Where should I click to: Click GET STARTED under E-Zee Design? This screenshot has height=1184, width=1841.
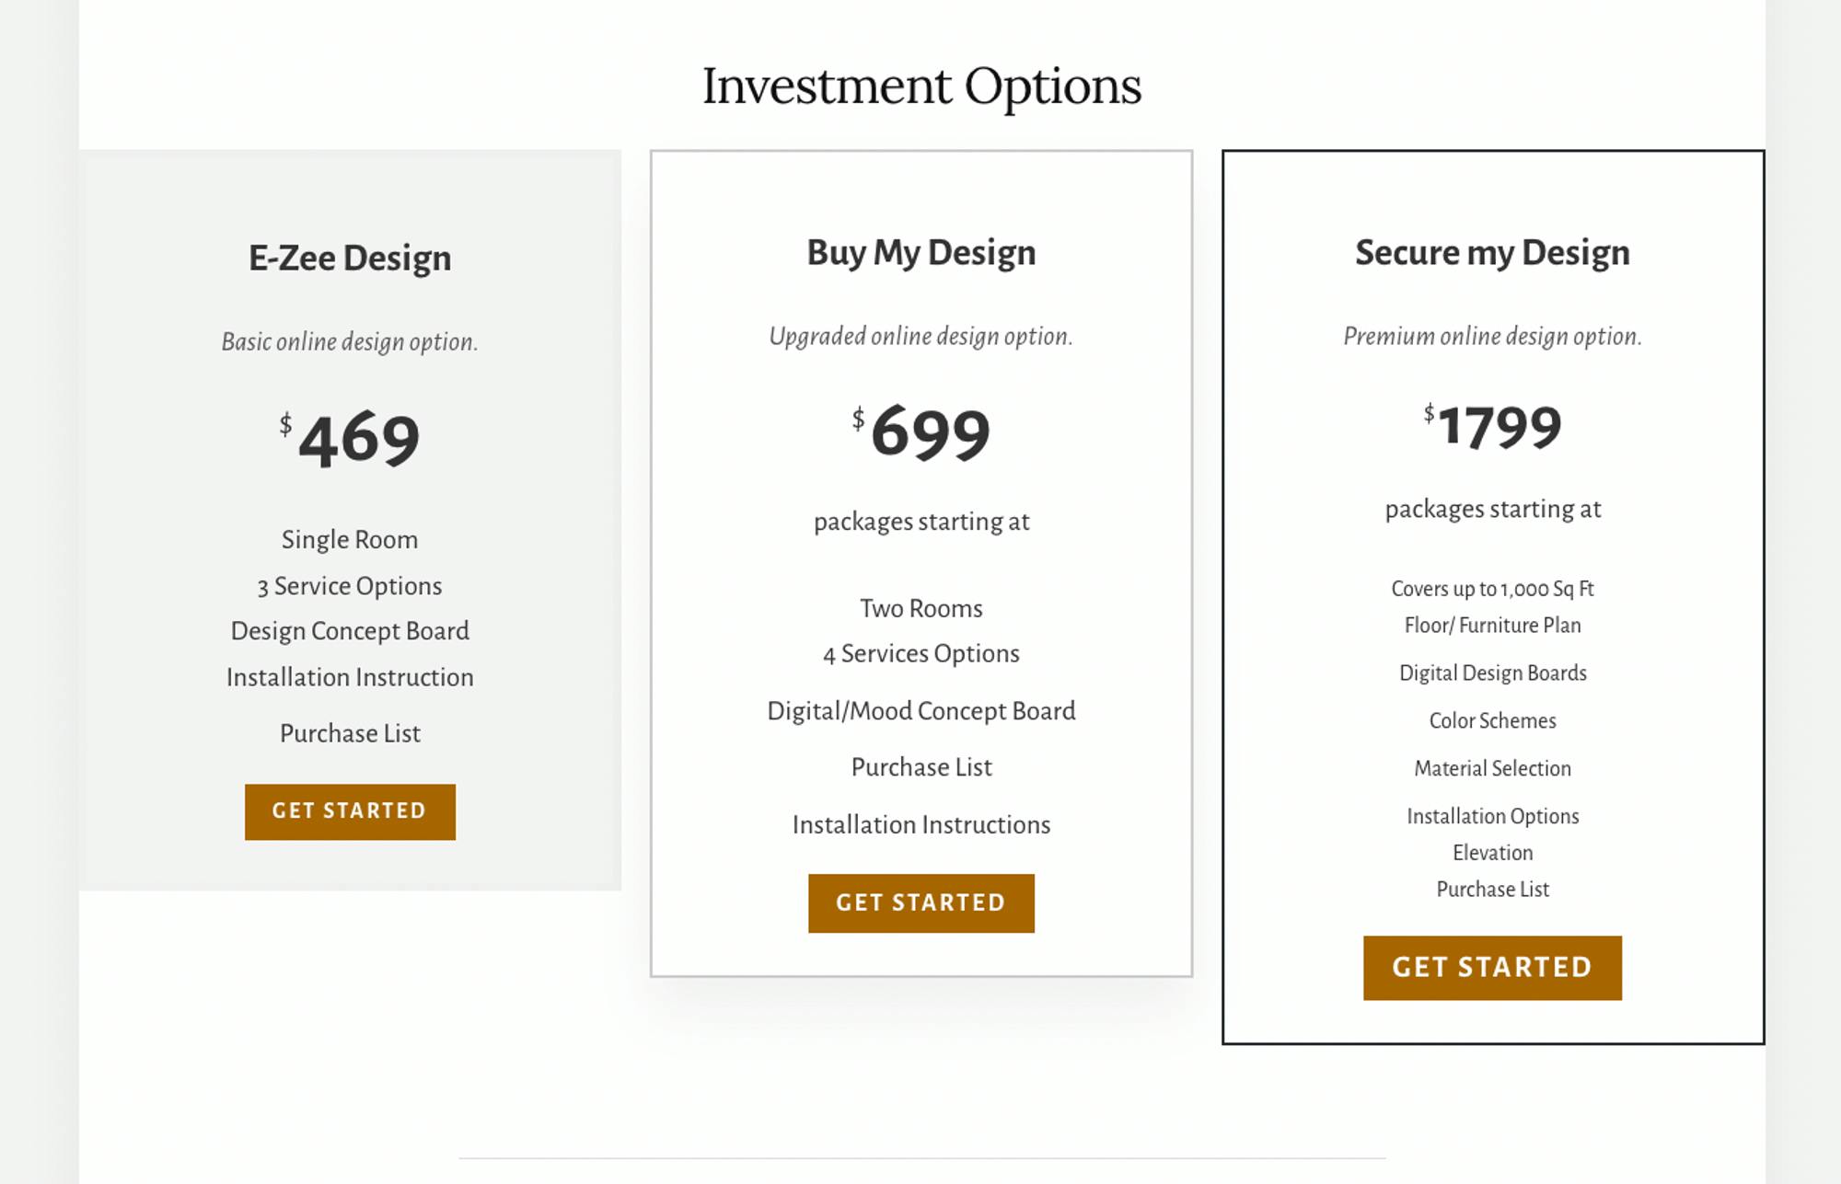click(350, 811)
